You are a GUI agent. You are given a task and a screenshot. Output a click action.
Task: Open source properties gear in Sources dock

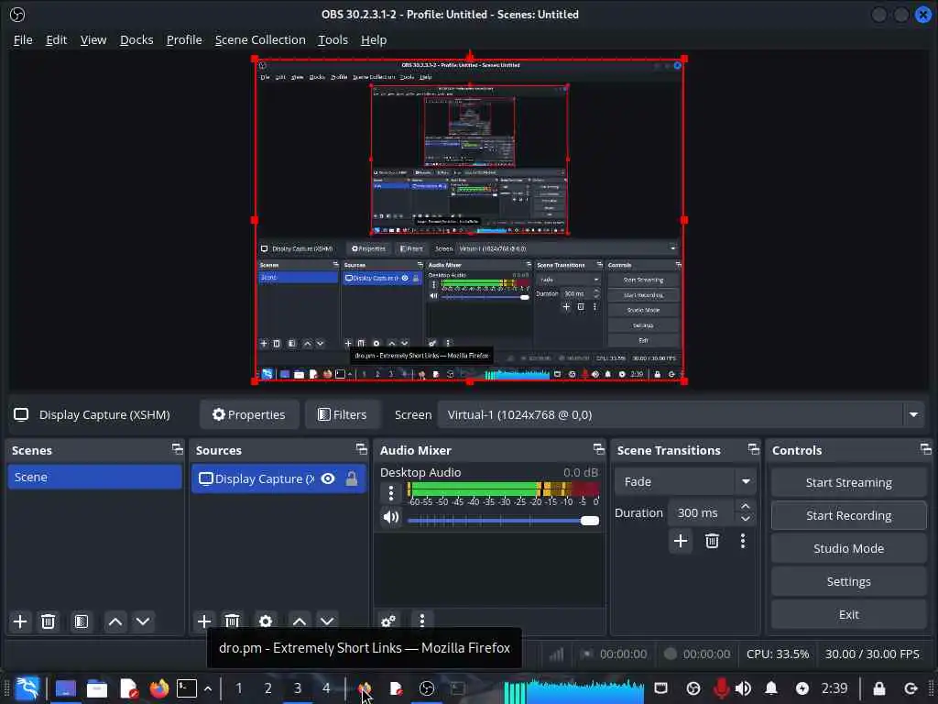(x=266, y=621)
